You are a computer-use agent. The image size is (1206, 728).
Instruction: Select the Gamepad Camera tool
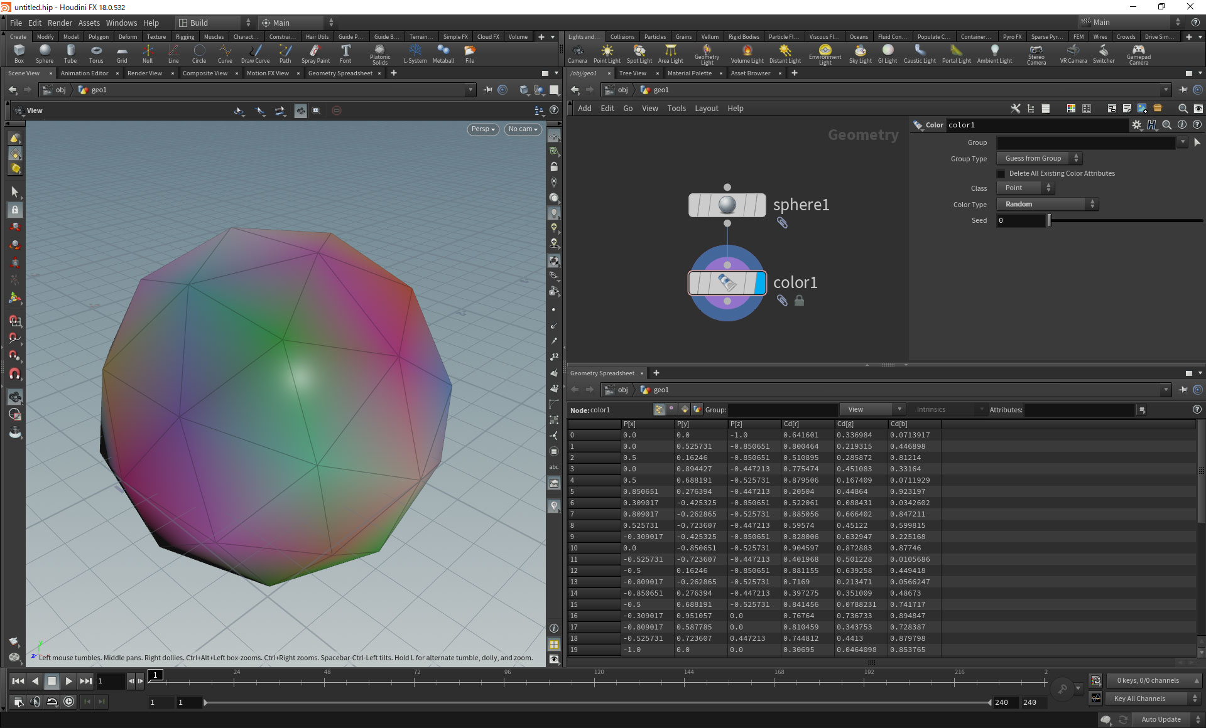click(x=1138, y=54)
